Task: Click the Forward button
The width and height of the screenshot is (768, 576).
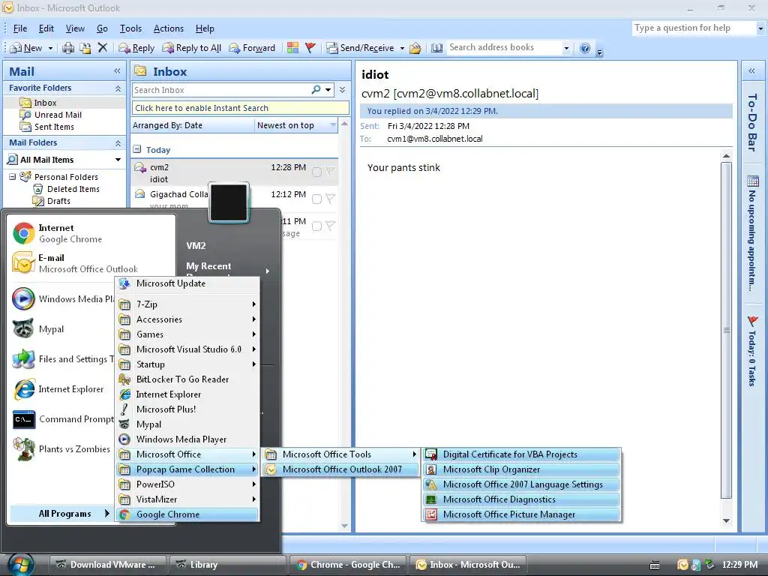Action: coord(252,48)
